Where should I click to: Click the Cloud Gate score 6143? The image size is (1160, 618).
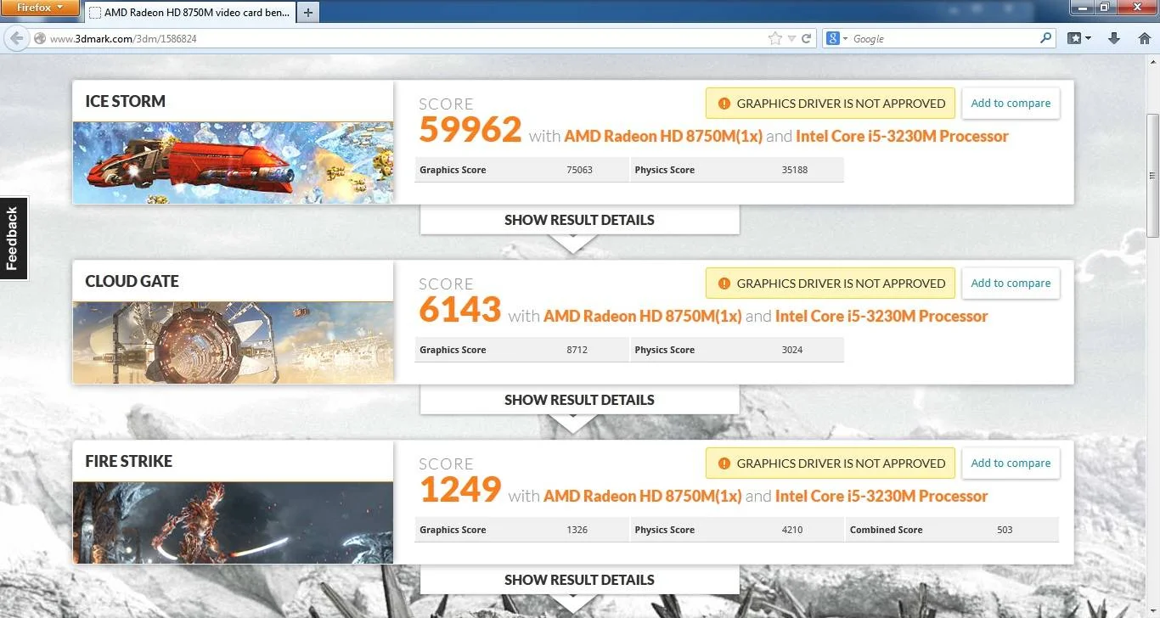coord(460,310)
